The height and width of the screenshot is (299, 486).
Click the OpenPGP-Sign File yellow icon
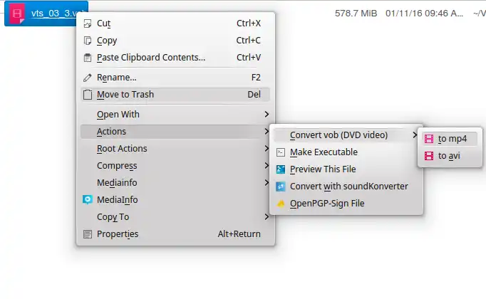click(x=281, y=204)
